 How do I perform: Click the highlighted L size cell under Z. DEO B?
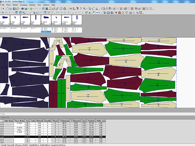46,32
